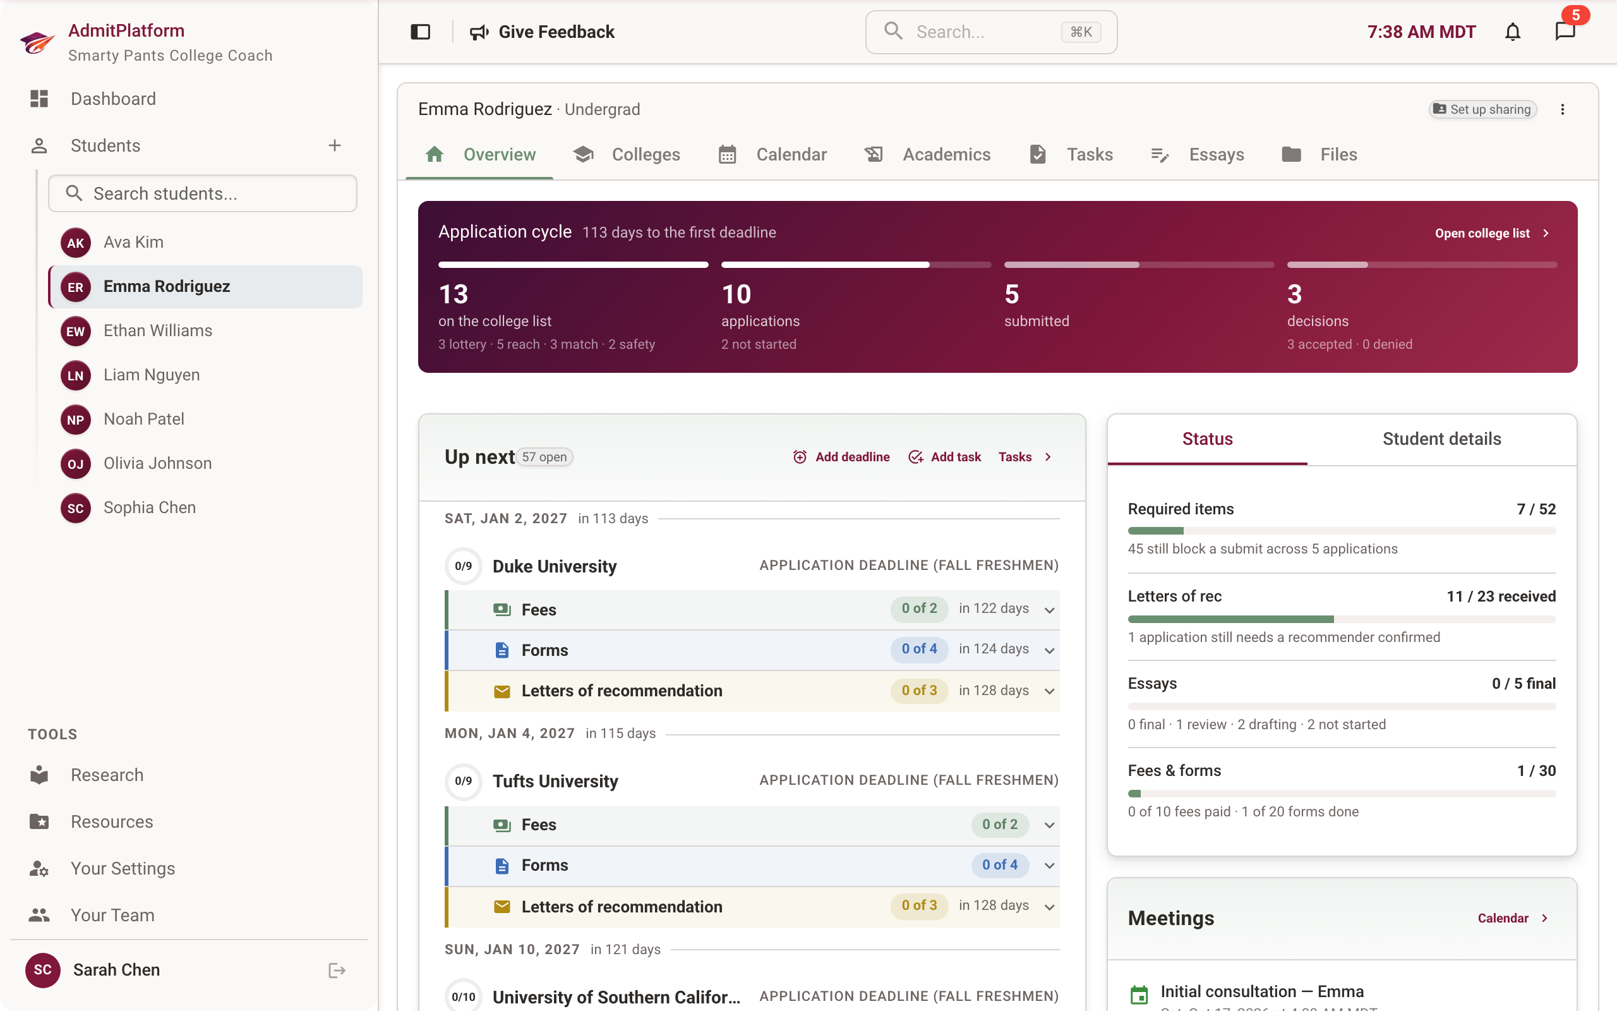The height and width of the screenshot is (1011, 1617).
Task: Click the Ava Kim AK avatar
Action: (x=76, y=243)
